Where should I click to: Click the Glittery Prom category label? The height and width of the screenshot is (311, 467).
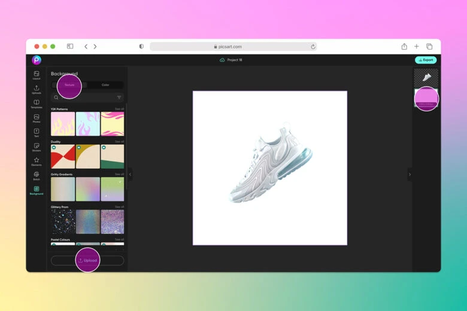[59, 207]
